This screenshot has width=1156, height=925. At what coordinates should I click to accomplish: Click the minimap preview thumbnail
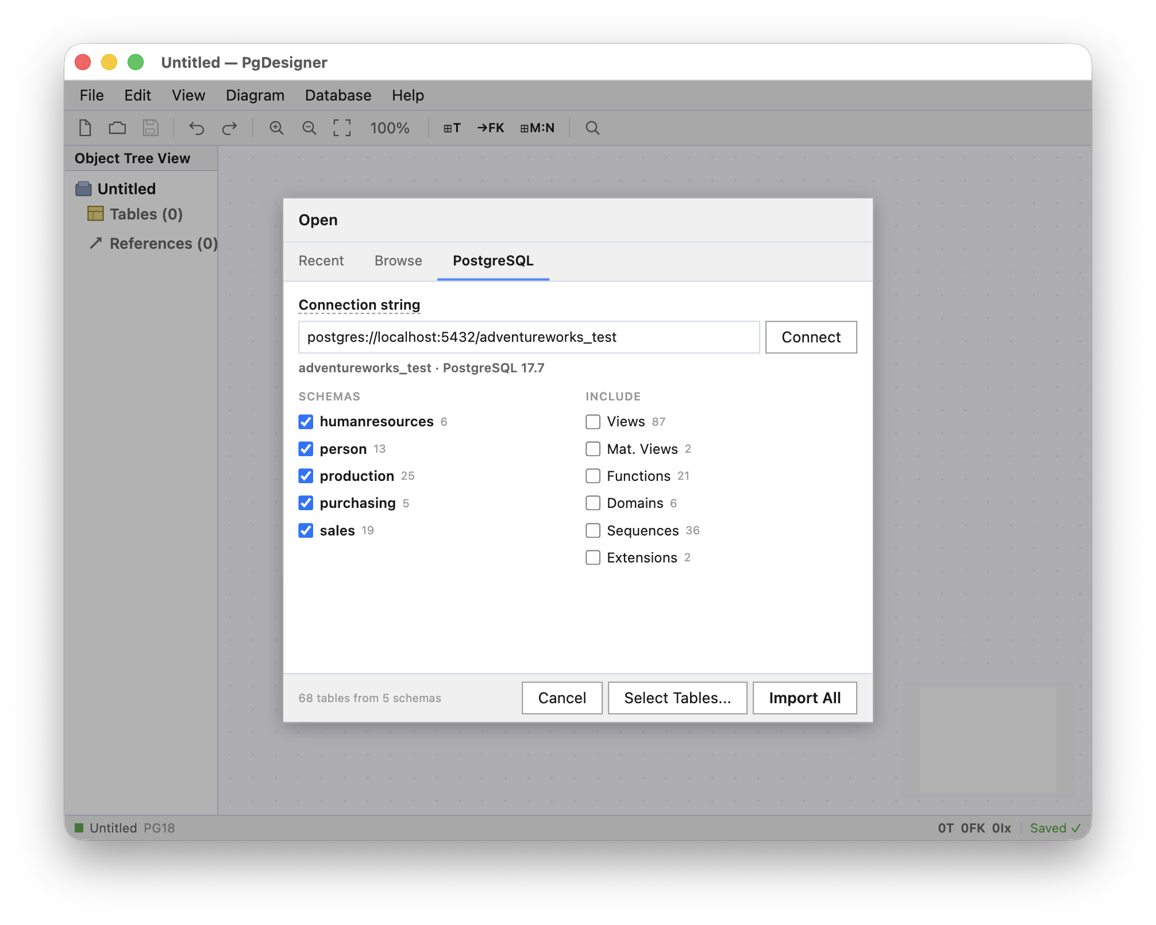[x=988, y=739]
